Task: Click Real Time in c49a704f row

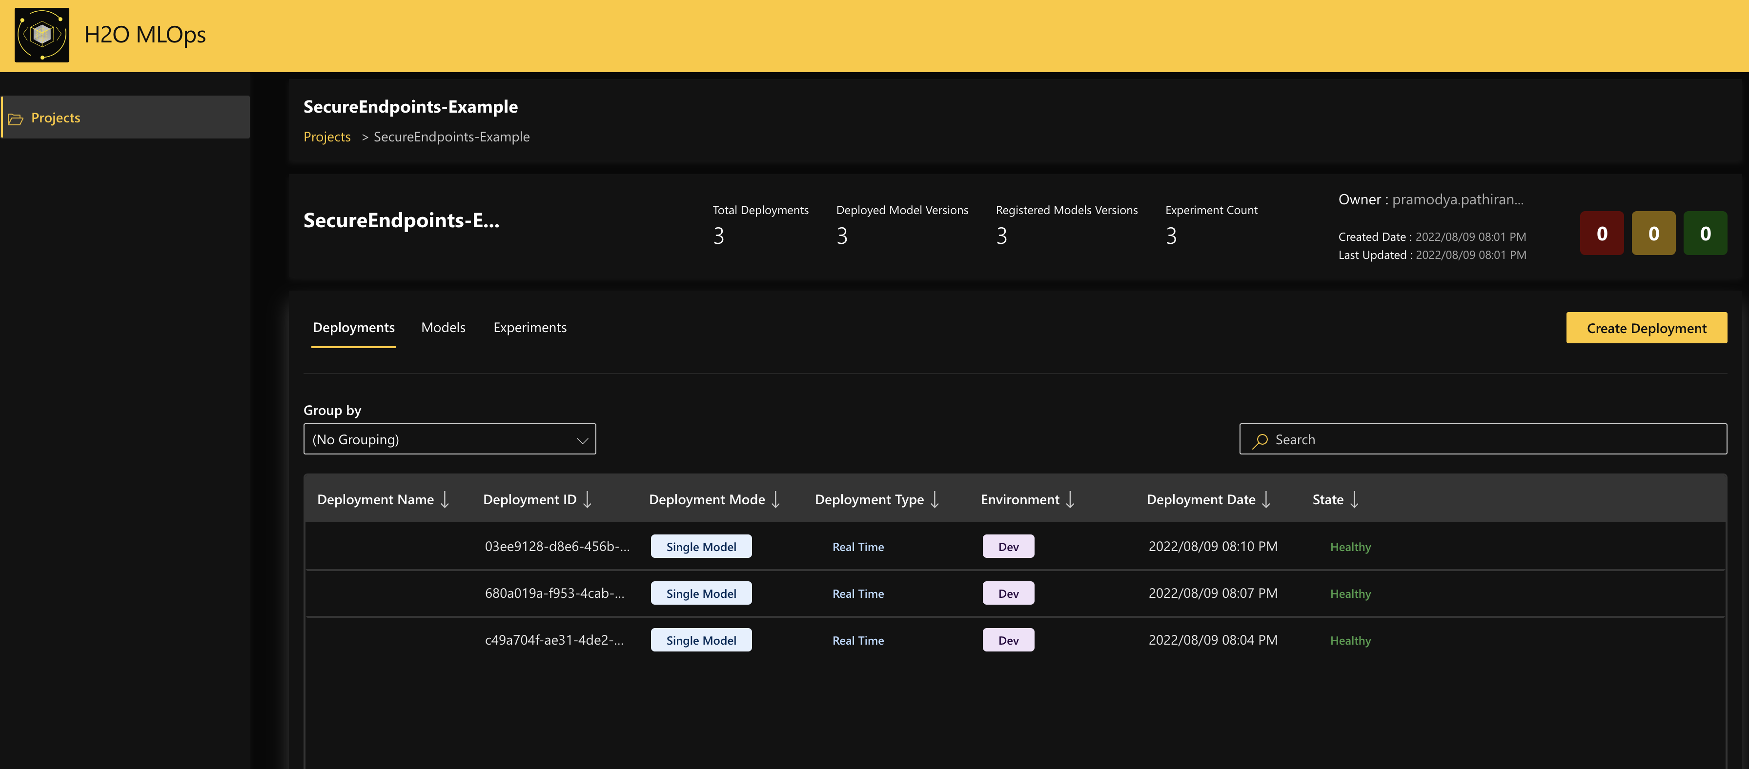Action: point(858,641)
